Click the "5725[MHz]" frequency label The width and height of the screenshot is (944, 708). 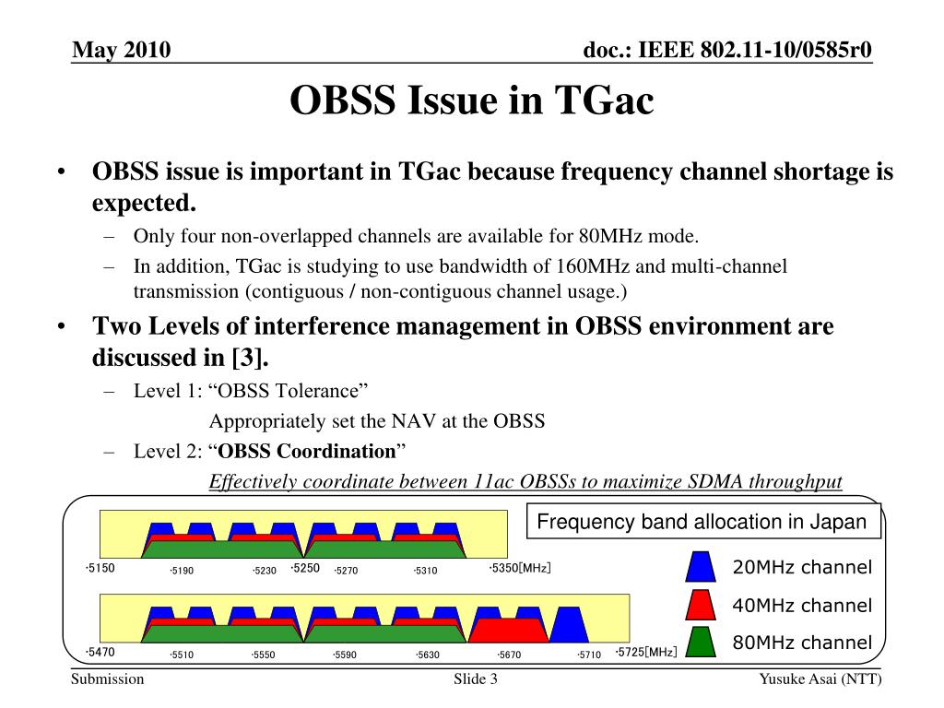coord(646,652)
